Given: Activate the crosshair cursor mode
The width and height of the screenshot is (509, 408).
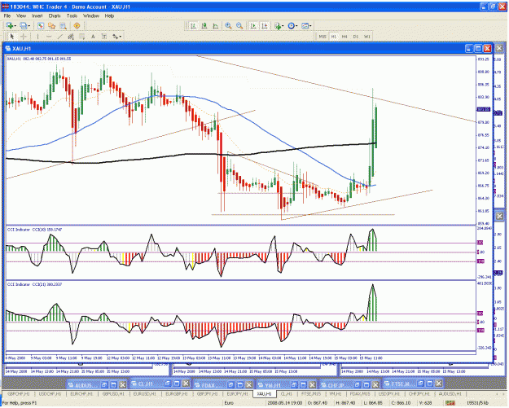Looking at the screenshot, I should [24, 37].
